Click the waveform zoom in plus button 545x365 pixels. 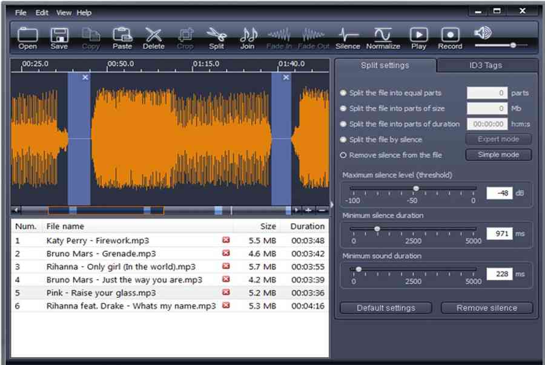pos(309,210)
